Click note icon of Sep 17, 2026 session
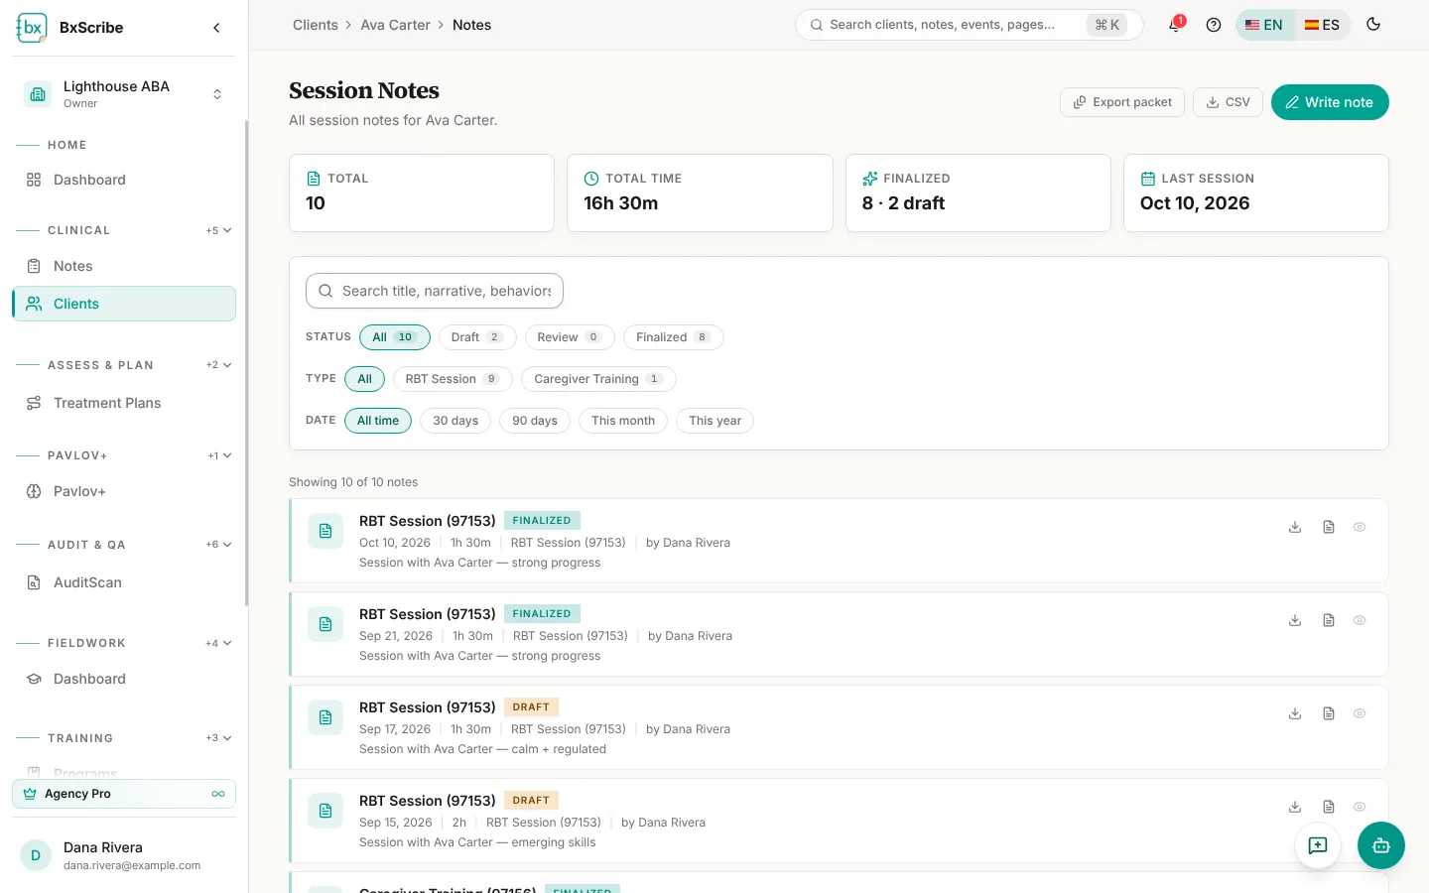This screenshot has height=893, width=1429. coord(325,718)
